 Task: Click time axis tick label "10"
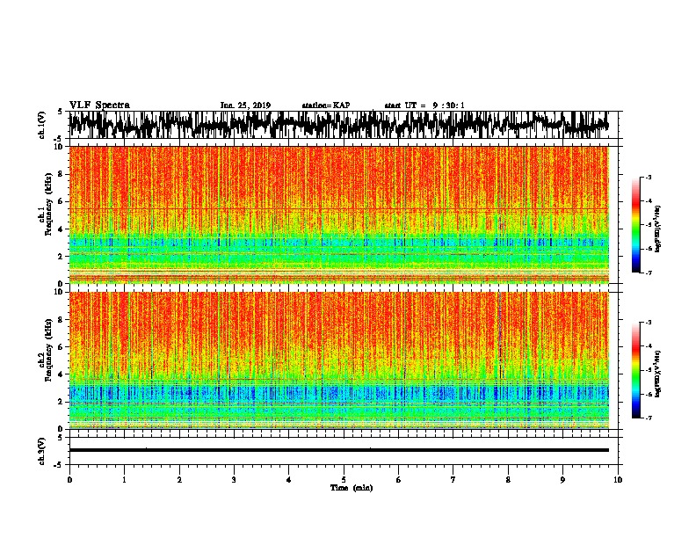(618, 480)
